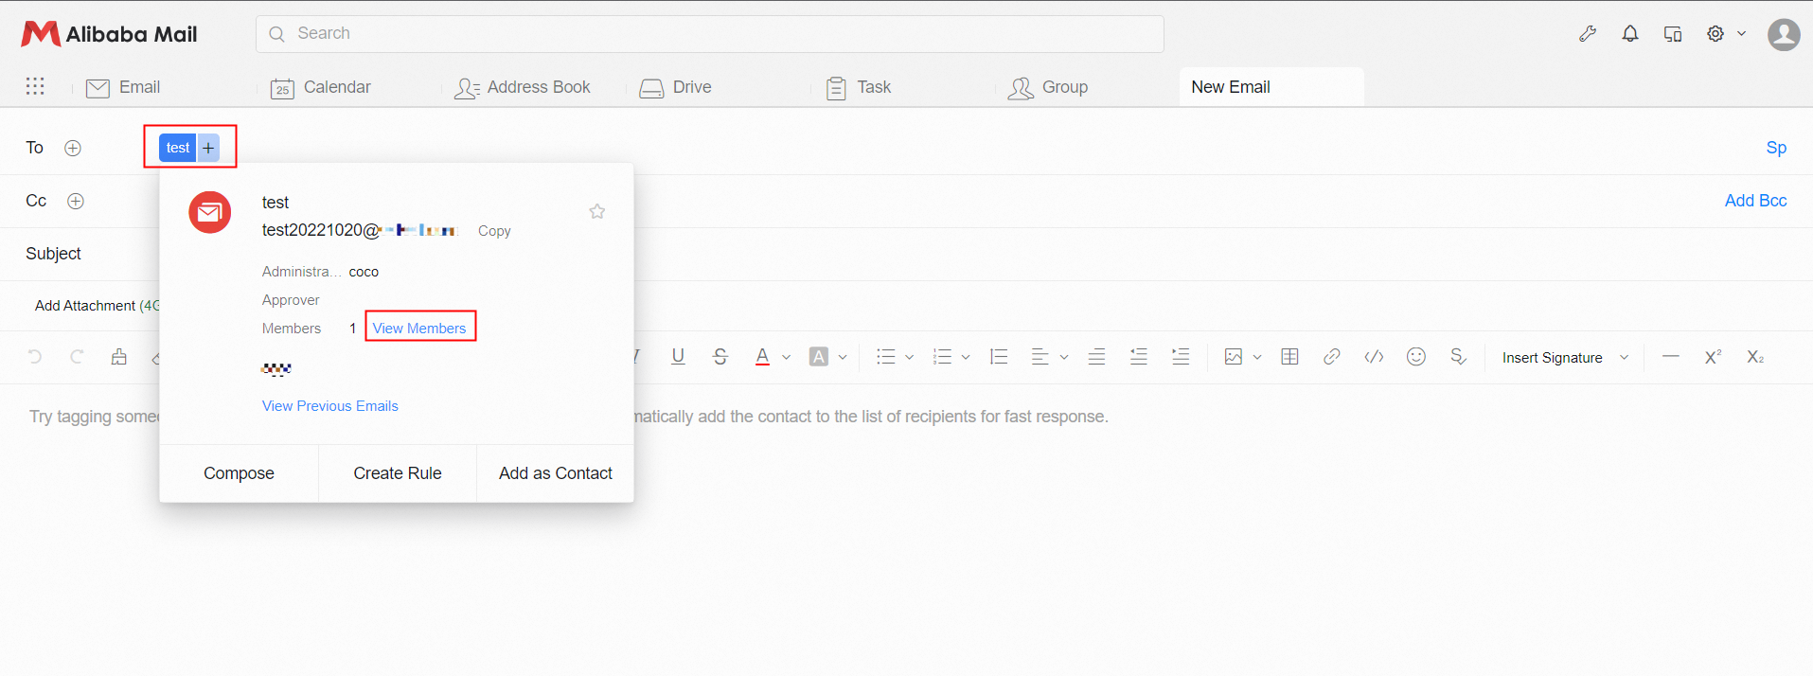Toggle superscript formatting

coord(1714,357)
